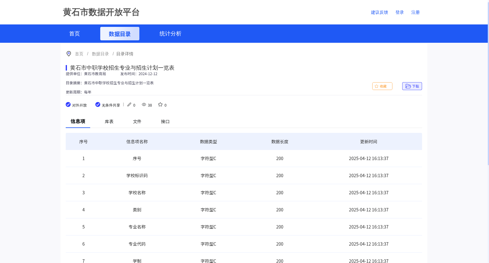Click the eye views icon
This screenshot has width=489, height=263.
click(144, 104)
